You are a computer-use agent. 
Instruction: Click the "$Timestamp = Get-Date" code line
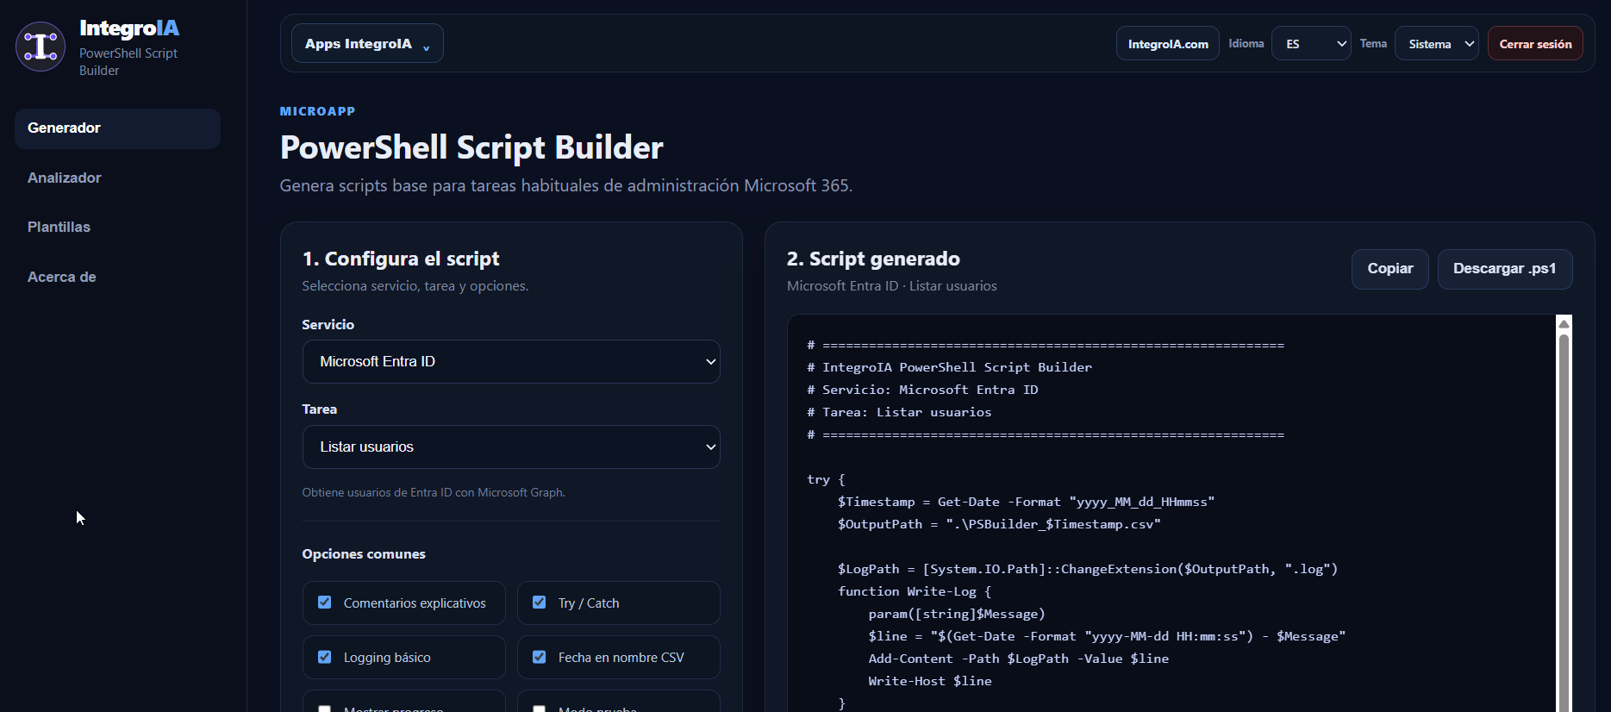(x=1026, y=502)
